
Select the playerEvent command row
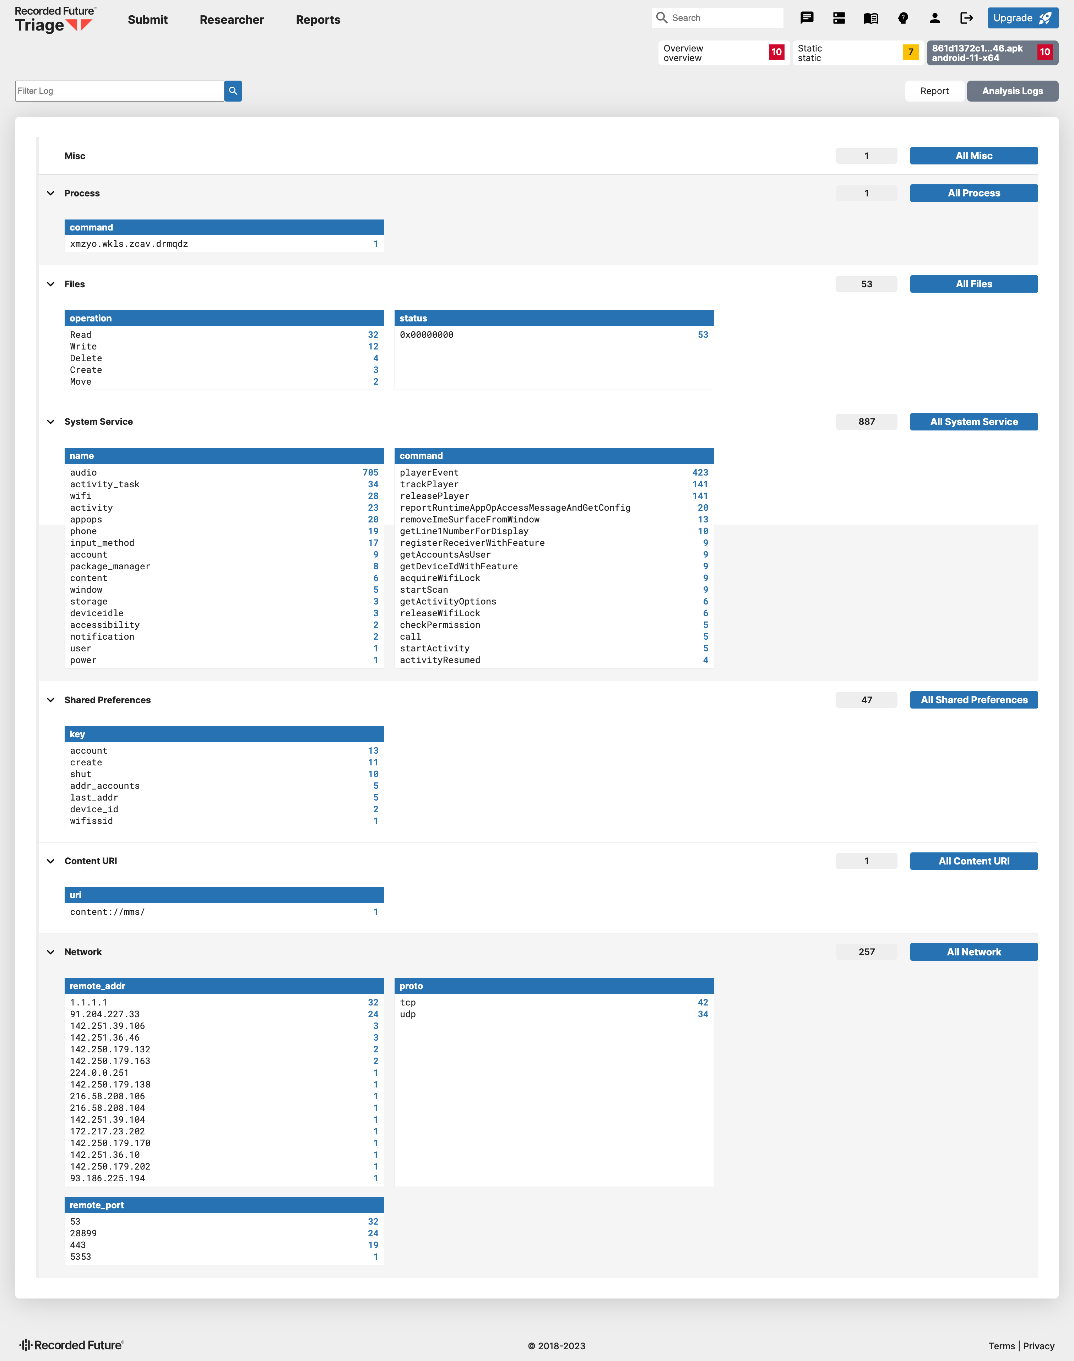coord(554,473)
